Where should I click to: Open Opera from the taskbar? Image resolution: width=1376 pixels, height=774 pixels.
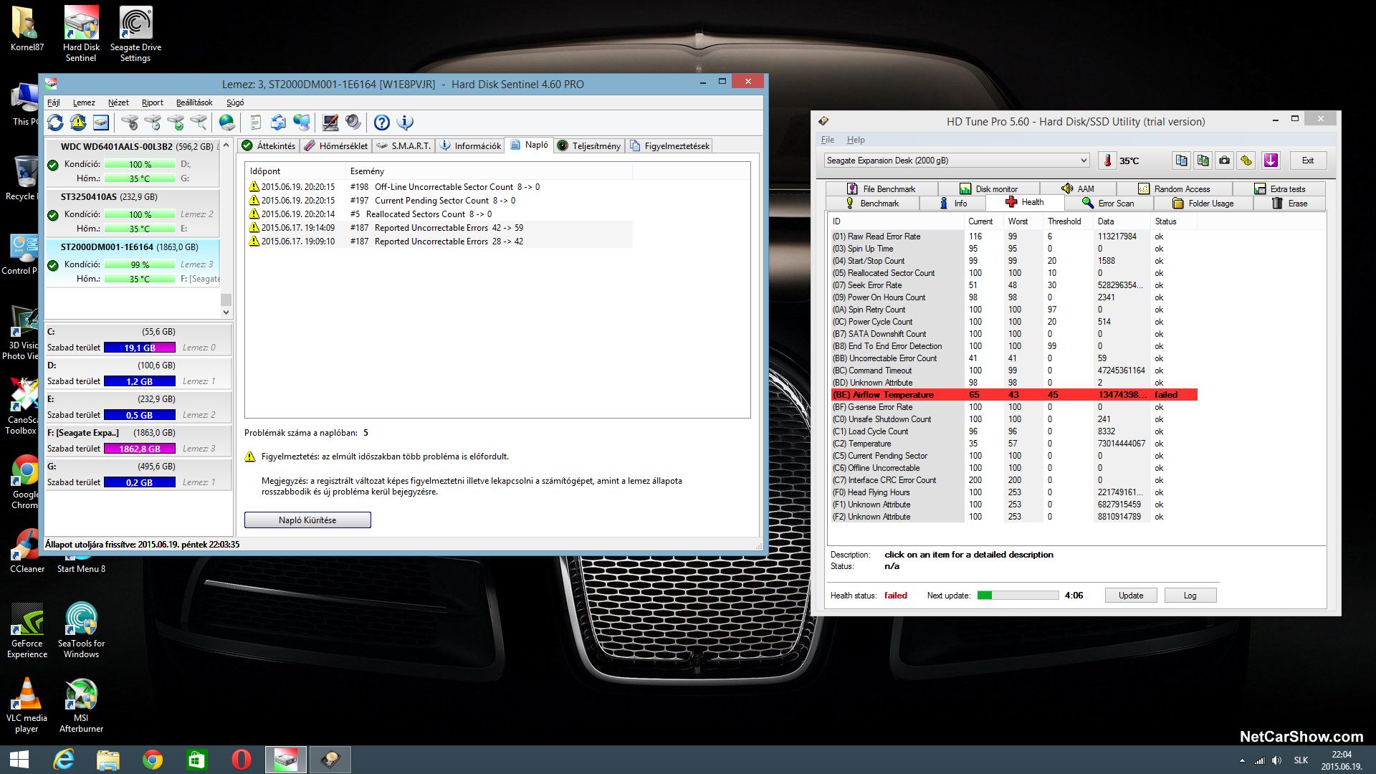[242, 760]
